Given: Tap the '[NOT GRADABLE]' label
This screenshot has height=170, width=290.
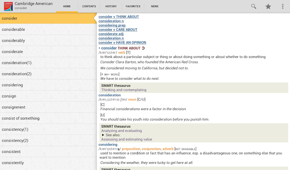Looking at the screenshot, I should click(185, 149).
